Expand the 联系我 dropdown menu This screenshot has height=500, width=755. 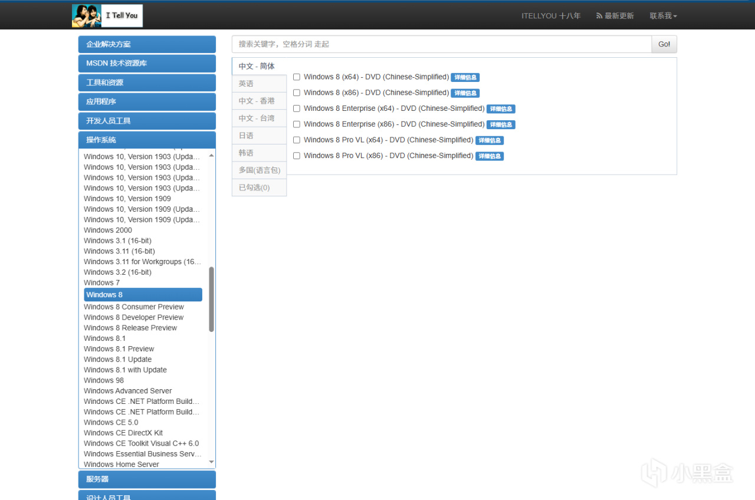[x=664, y=16]
